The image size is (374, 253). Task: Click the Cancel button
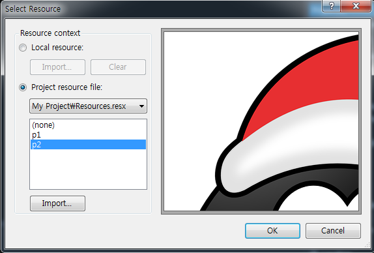coord(333,231)
